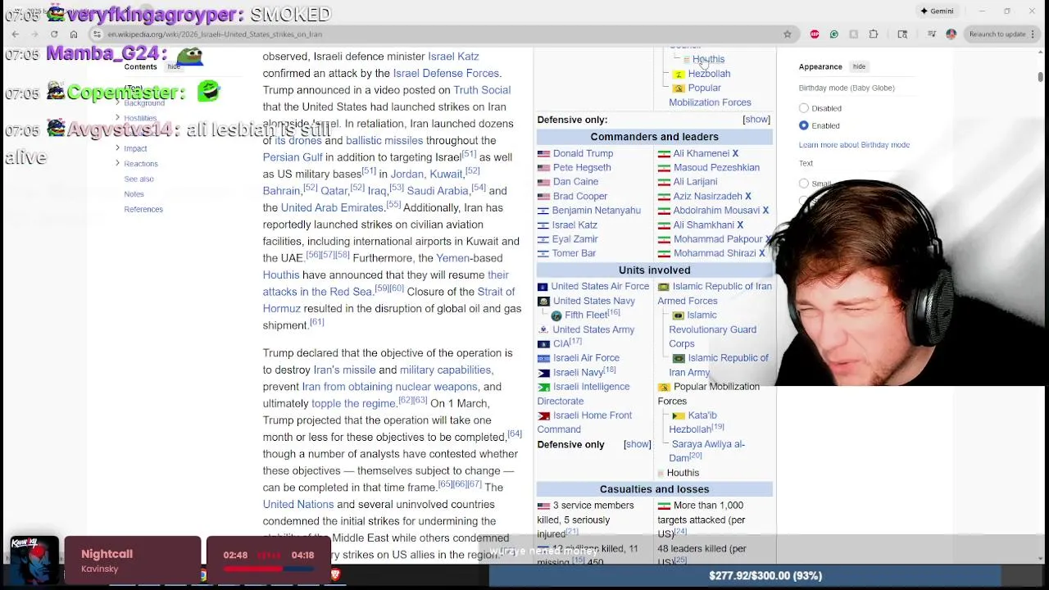Open the Persian Gulf link

[x=293, y=157]
